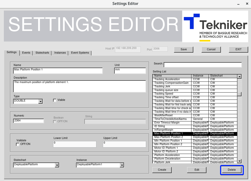Viewport: 251px width, 181px height.
Task: Open the Events tab
Action: click(26, 53)
